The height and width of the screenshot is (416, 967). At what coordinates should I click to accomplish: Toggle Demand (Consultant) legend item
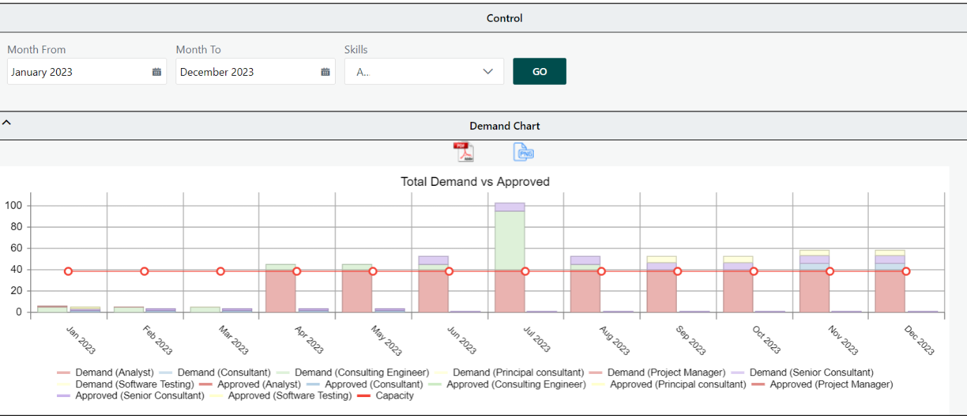[x=215, y=373]
